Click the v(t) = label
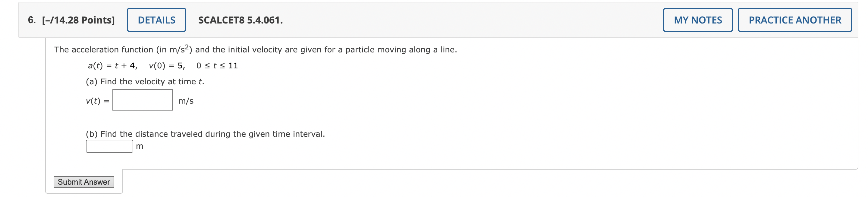 coord(97,101)
